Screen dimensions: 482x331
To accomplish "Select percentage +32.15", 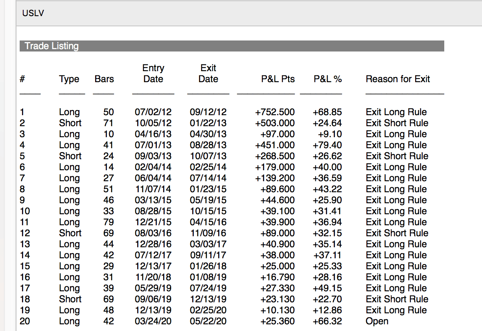I will 327,233.
